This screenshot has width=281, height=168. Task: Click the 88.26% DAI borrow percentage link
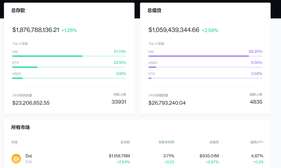point(256,51)
